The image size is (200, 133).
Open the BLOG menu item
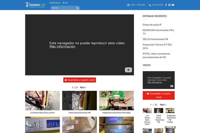(x=65, y=3)
